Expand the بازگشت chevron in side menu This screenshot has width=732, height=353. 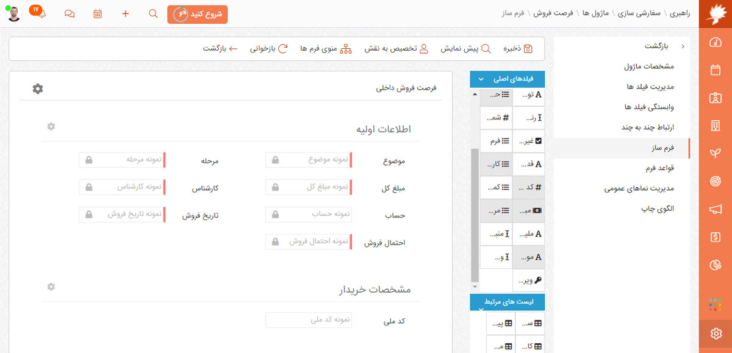coord(683,46)
